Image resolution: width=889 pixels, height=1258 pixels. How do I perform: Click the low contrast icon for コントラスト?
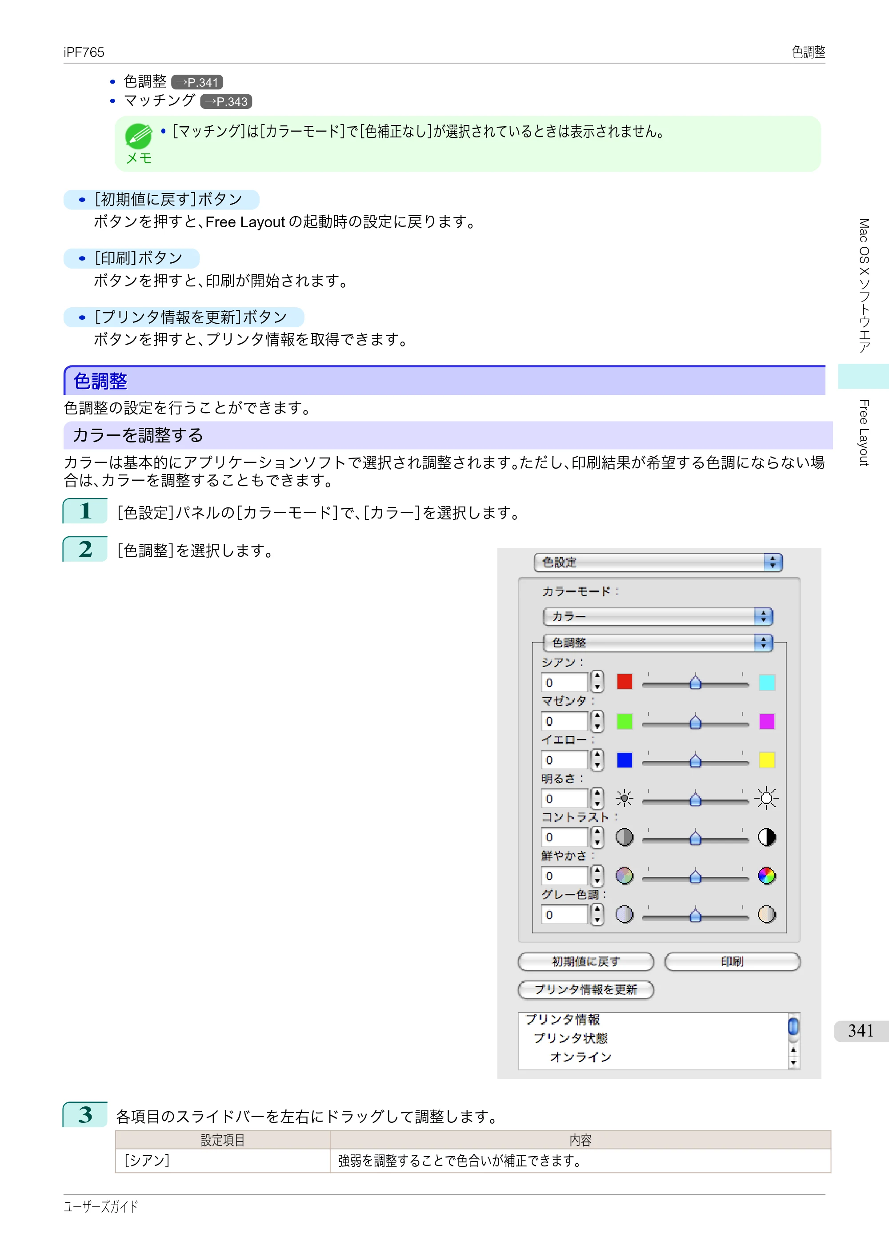(x=625, y=837)
